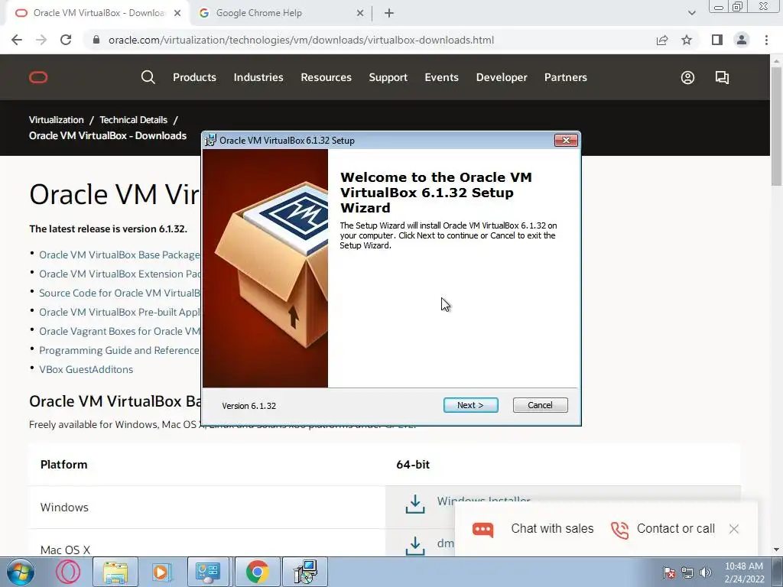This screenshot has height=587, width=783.
Task: Click the Windows installer download icon
Action: tap(415, 504)
